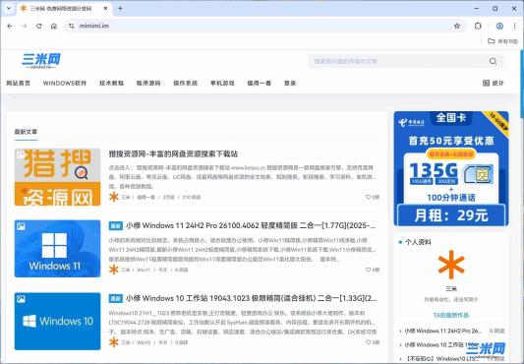The height and width of the screenshot is (364, 524).
Task: Click TA的最新作品 link in sidebar
Action: coord(451,315)
